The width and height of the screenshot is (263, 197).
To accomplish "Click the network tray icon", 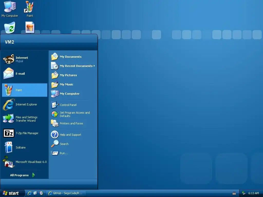I will coord(244,193).
